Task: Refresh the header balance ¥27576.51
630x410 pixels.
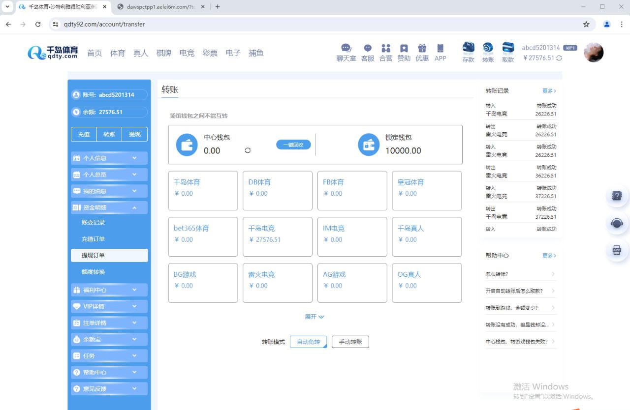Action: 559,58
